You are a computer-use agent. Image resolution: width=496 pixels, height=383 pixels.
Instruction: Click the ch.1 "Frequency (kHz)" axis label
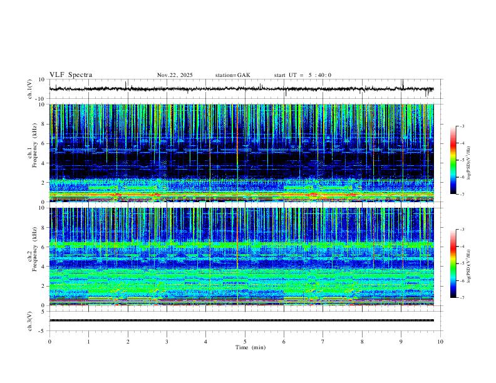tap(34, 144)
